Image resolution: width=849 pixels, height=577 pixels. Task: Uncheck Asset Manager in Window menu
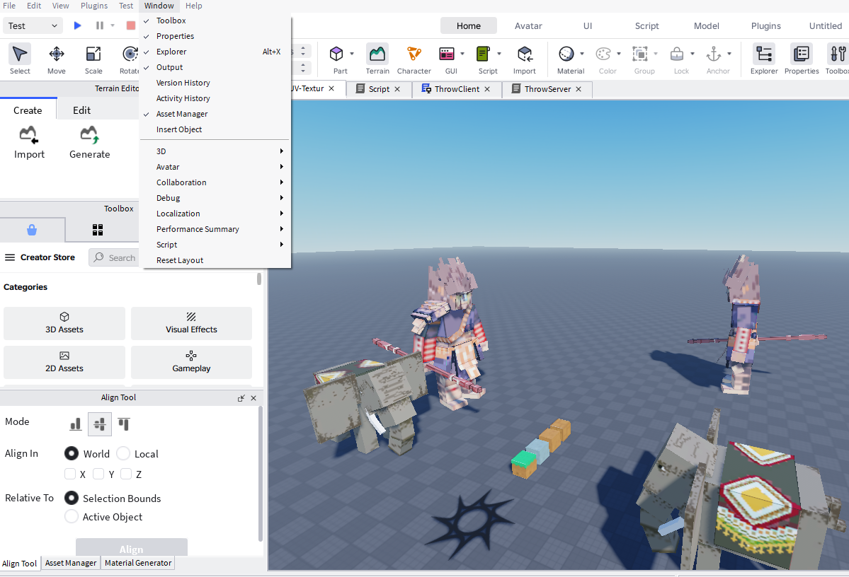[x=215, y=114]
